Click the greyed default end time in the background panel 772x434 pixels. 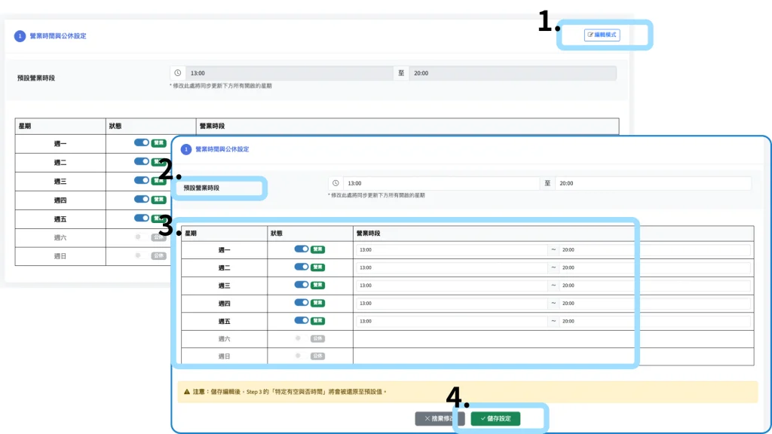(512, 73)
